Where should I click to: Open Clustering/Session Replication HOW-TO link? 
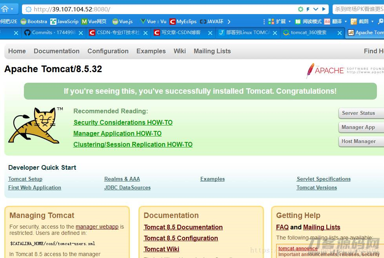(133, 144)
